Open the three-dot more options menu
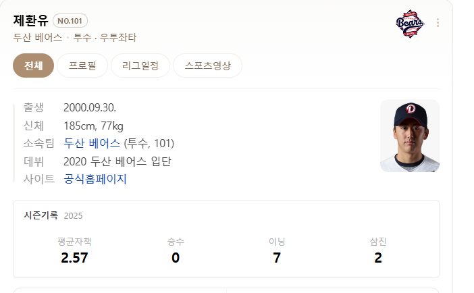 (438, 23)
